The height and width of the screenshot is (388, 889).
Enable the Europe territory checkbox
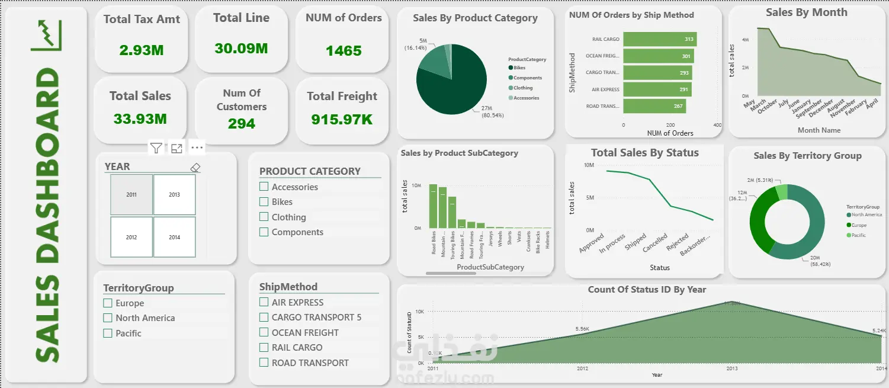click(x=108, y=303)
